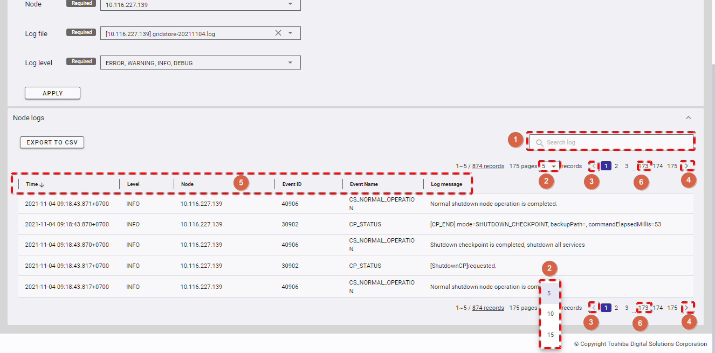715x353 pixels.
Task: Go to previous page using top left chevron
Action: pyautogui.click(x=594, y=166)
